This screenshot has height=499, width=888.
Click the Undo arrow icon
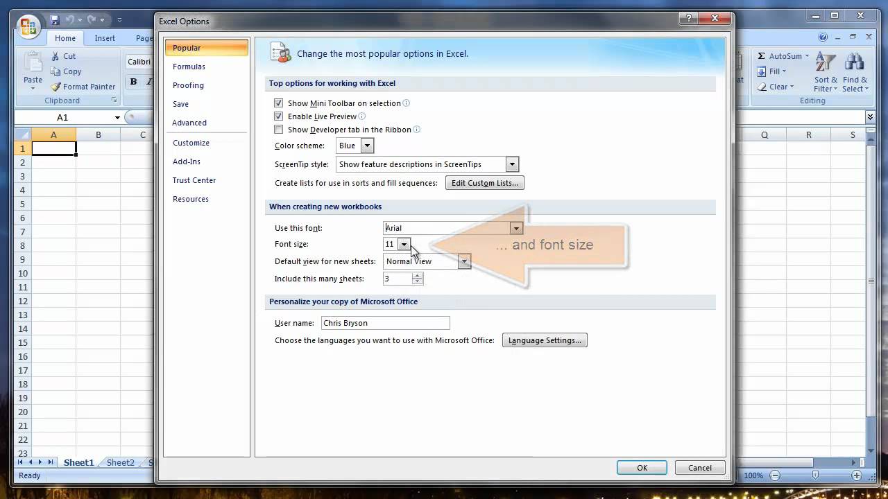(70, 20)
